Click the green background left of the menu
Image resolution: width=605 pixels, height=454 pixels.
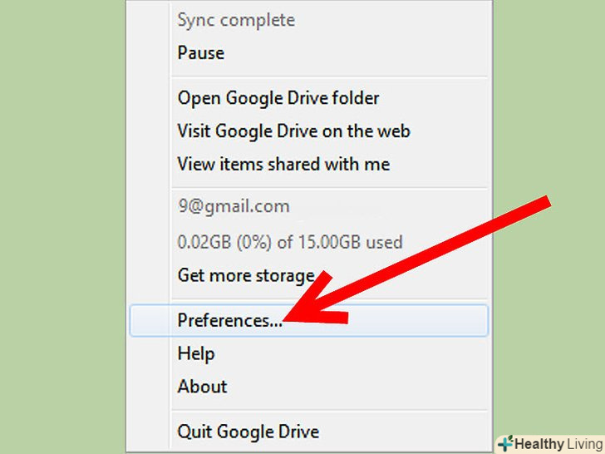coord(62,225)
